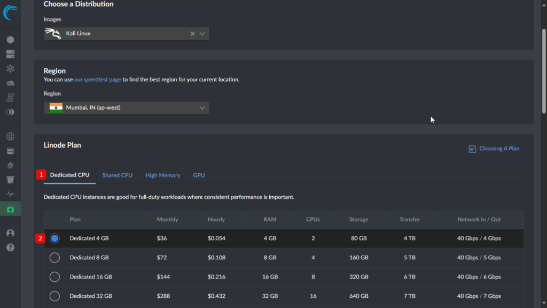Open Domains from the globe sidebar icon
547x308 pixels.
coord(11,136)
